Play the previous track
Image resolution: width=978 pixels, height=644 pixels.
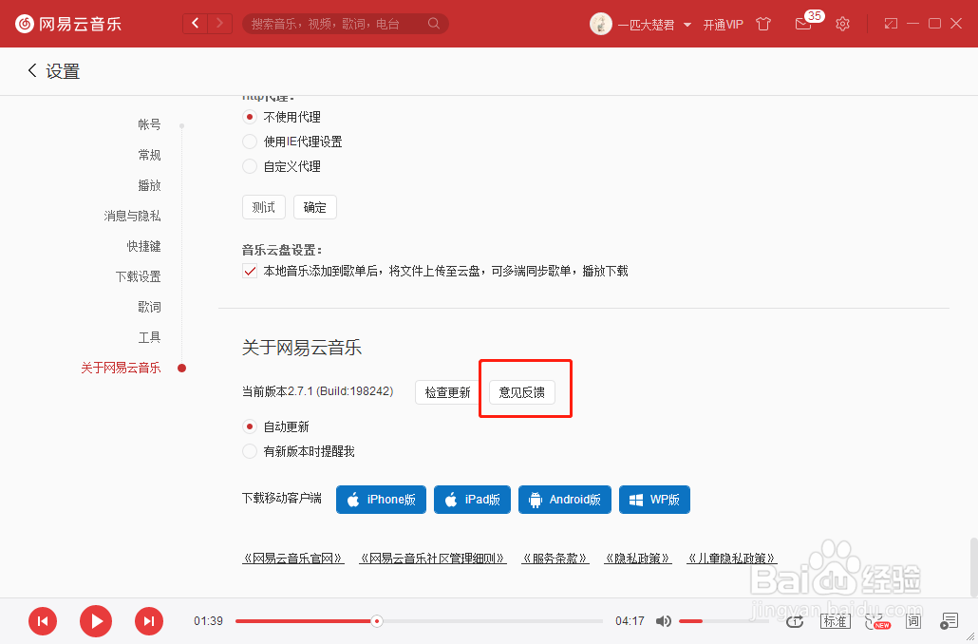[43, 621]
